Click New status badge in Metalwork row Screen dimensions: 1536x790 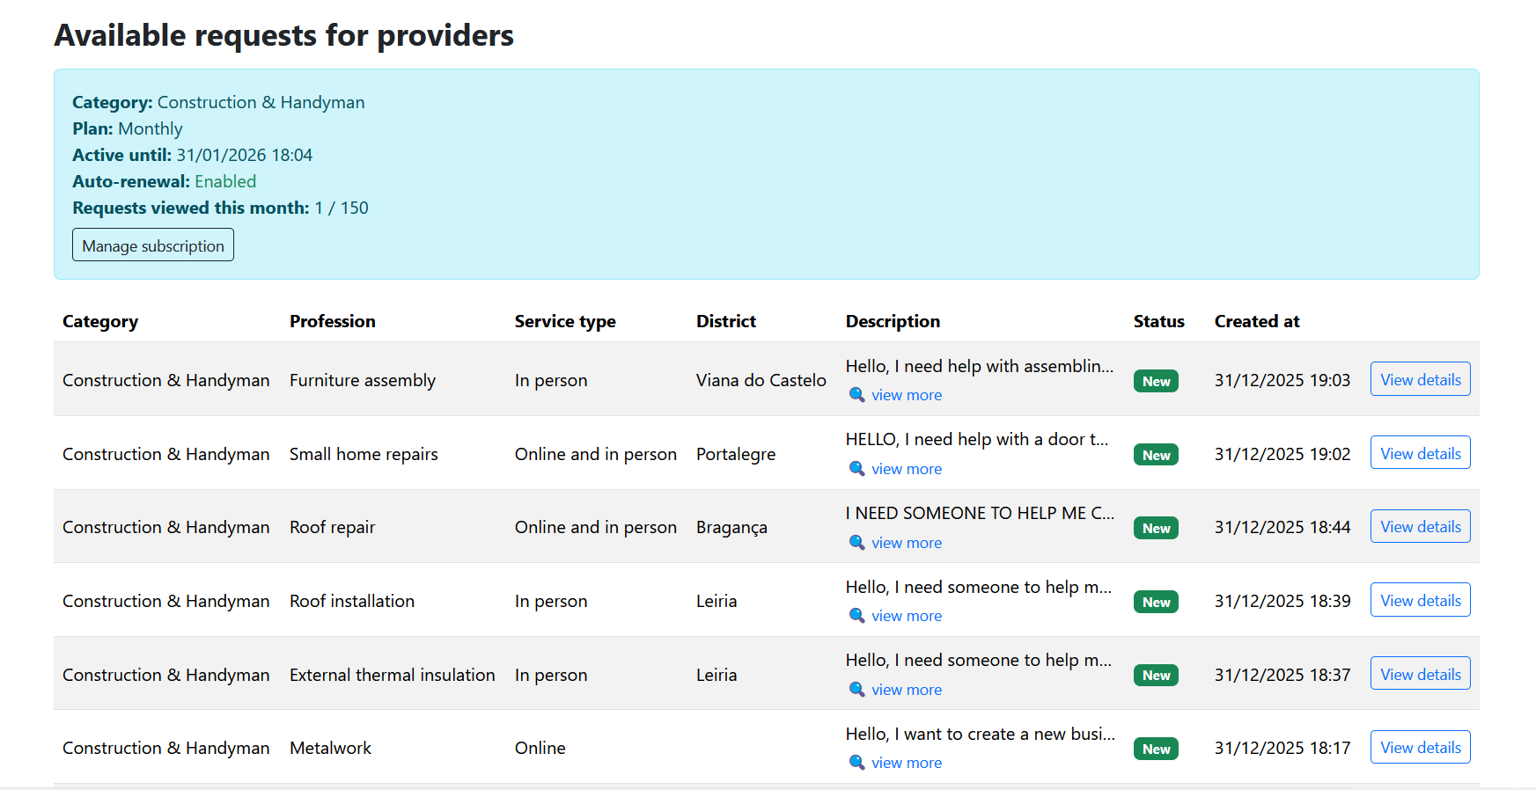coord(1156,749)
